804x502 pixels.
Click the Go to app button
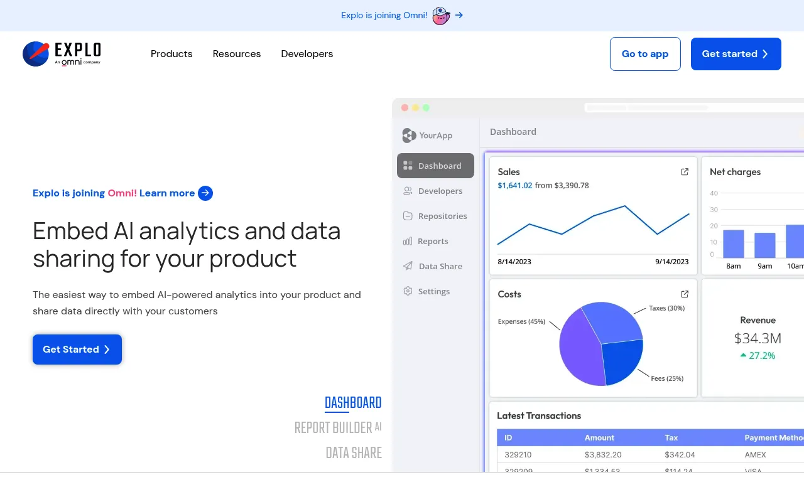click(645, 54)
